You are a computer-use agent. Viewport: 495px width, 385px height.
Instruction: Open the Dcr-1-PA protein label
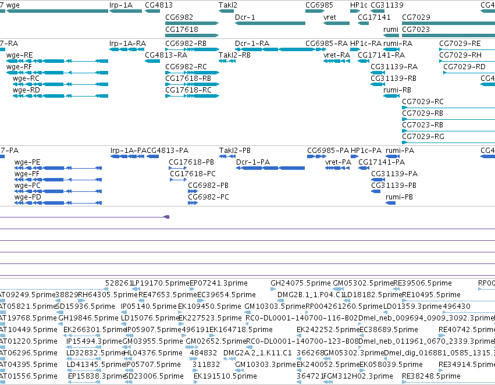tap(253, 162)
